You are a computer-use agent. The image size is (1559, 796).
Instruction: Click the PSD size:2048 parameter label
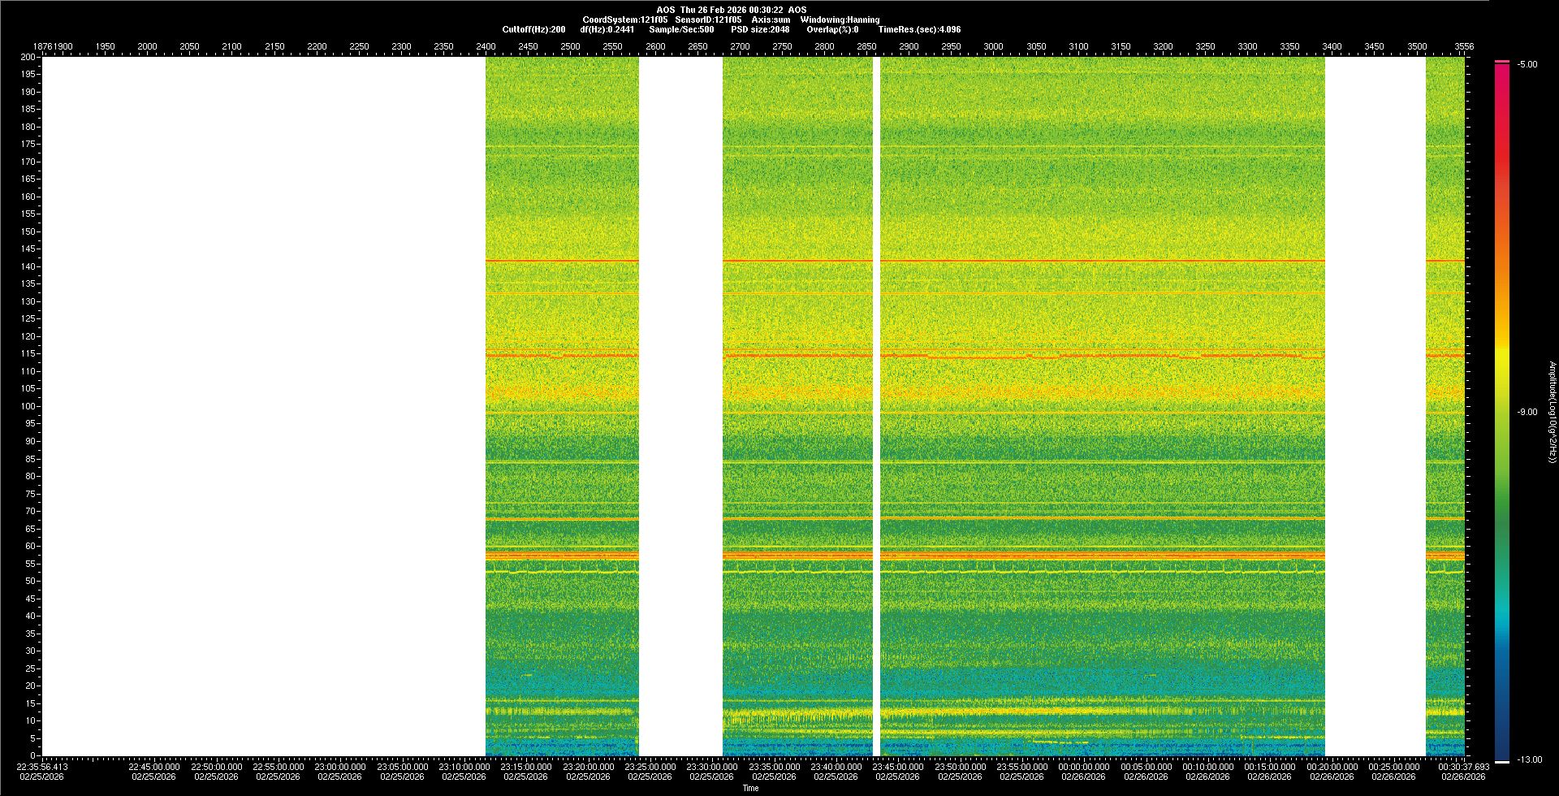click(760, 29)
